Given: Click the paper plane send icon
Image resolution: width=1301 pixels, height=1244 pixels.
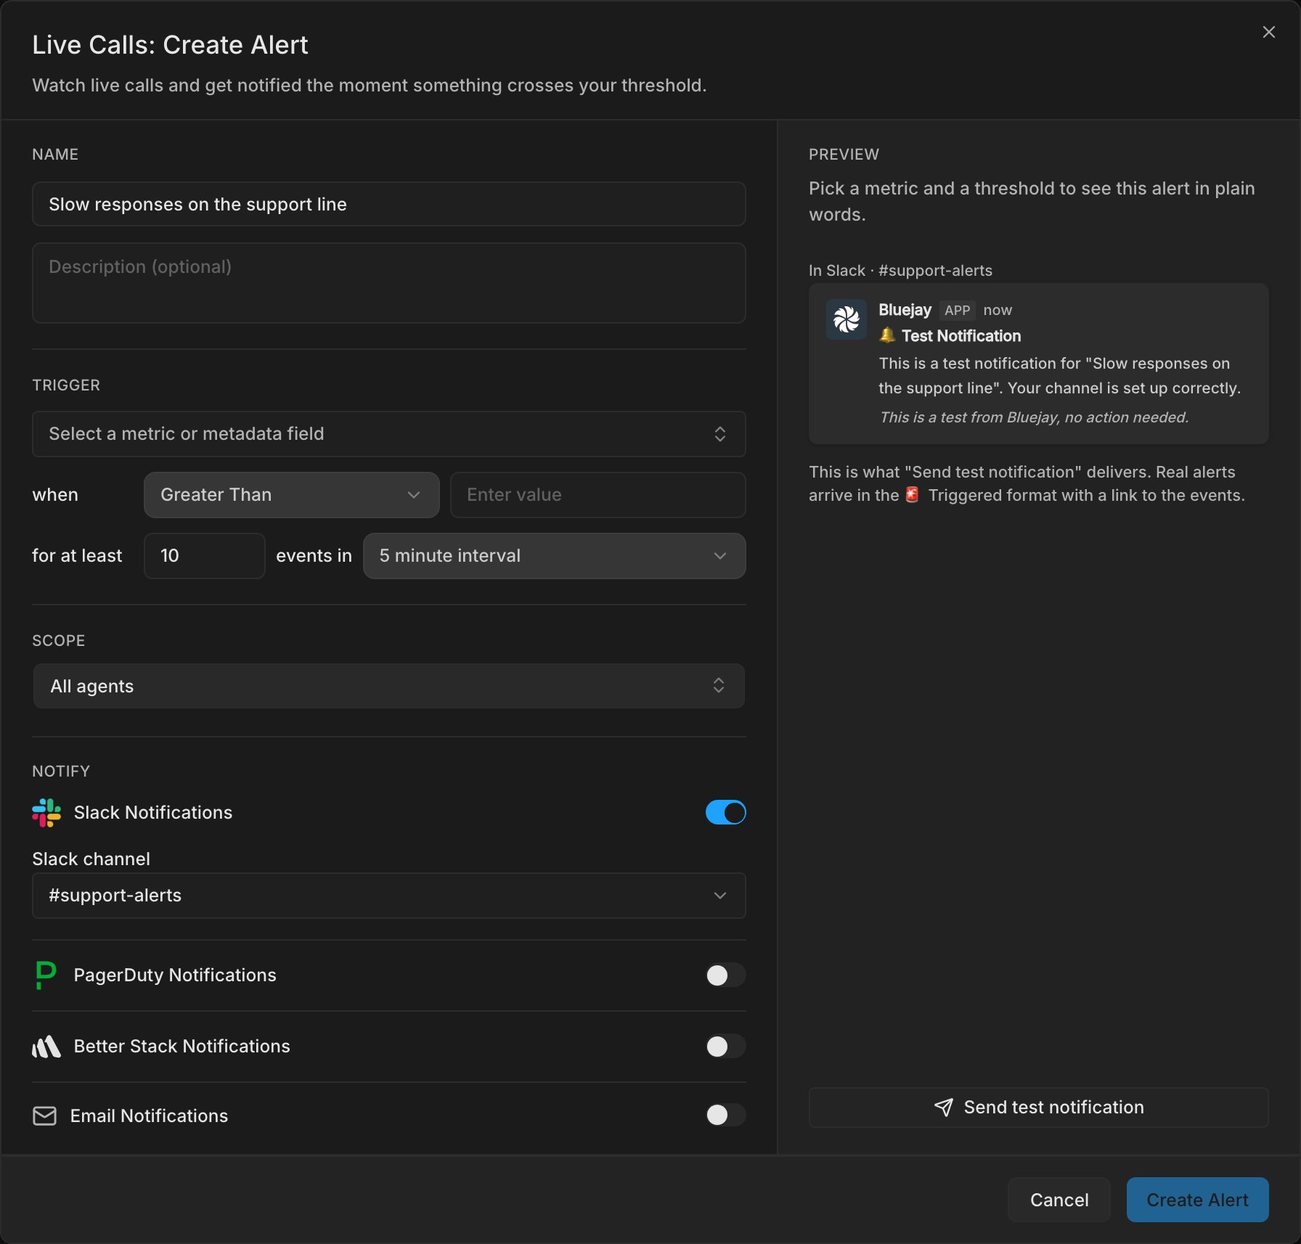Looking at the screenshot, I should 944,1107.
